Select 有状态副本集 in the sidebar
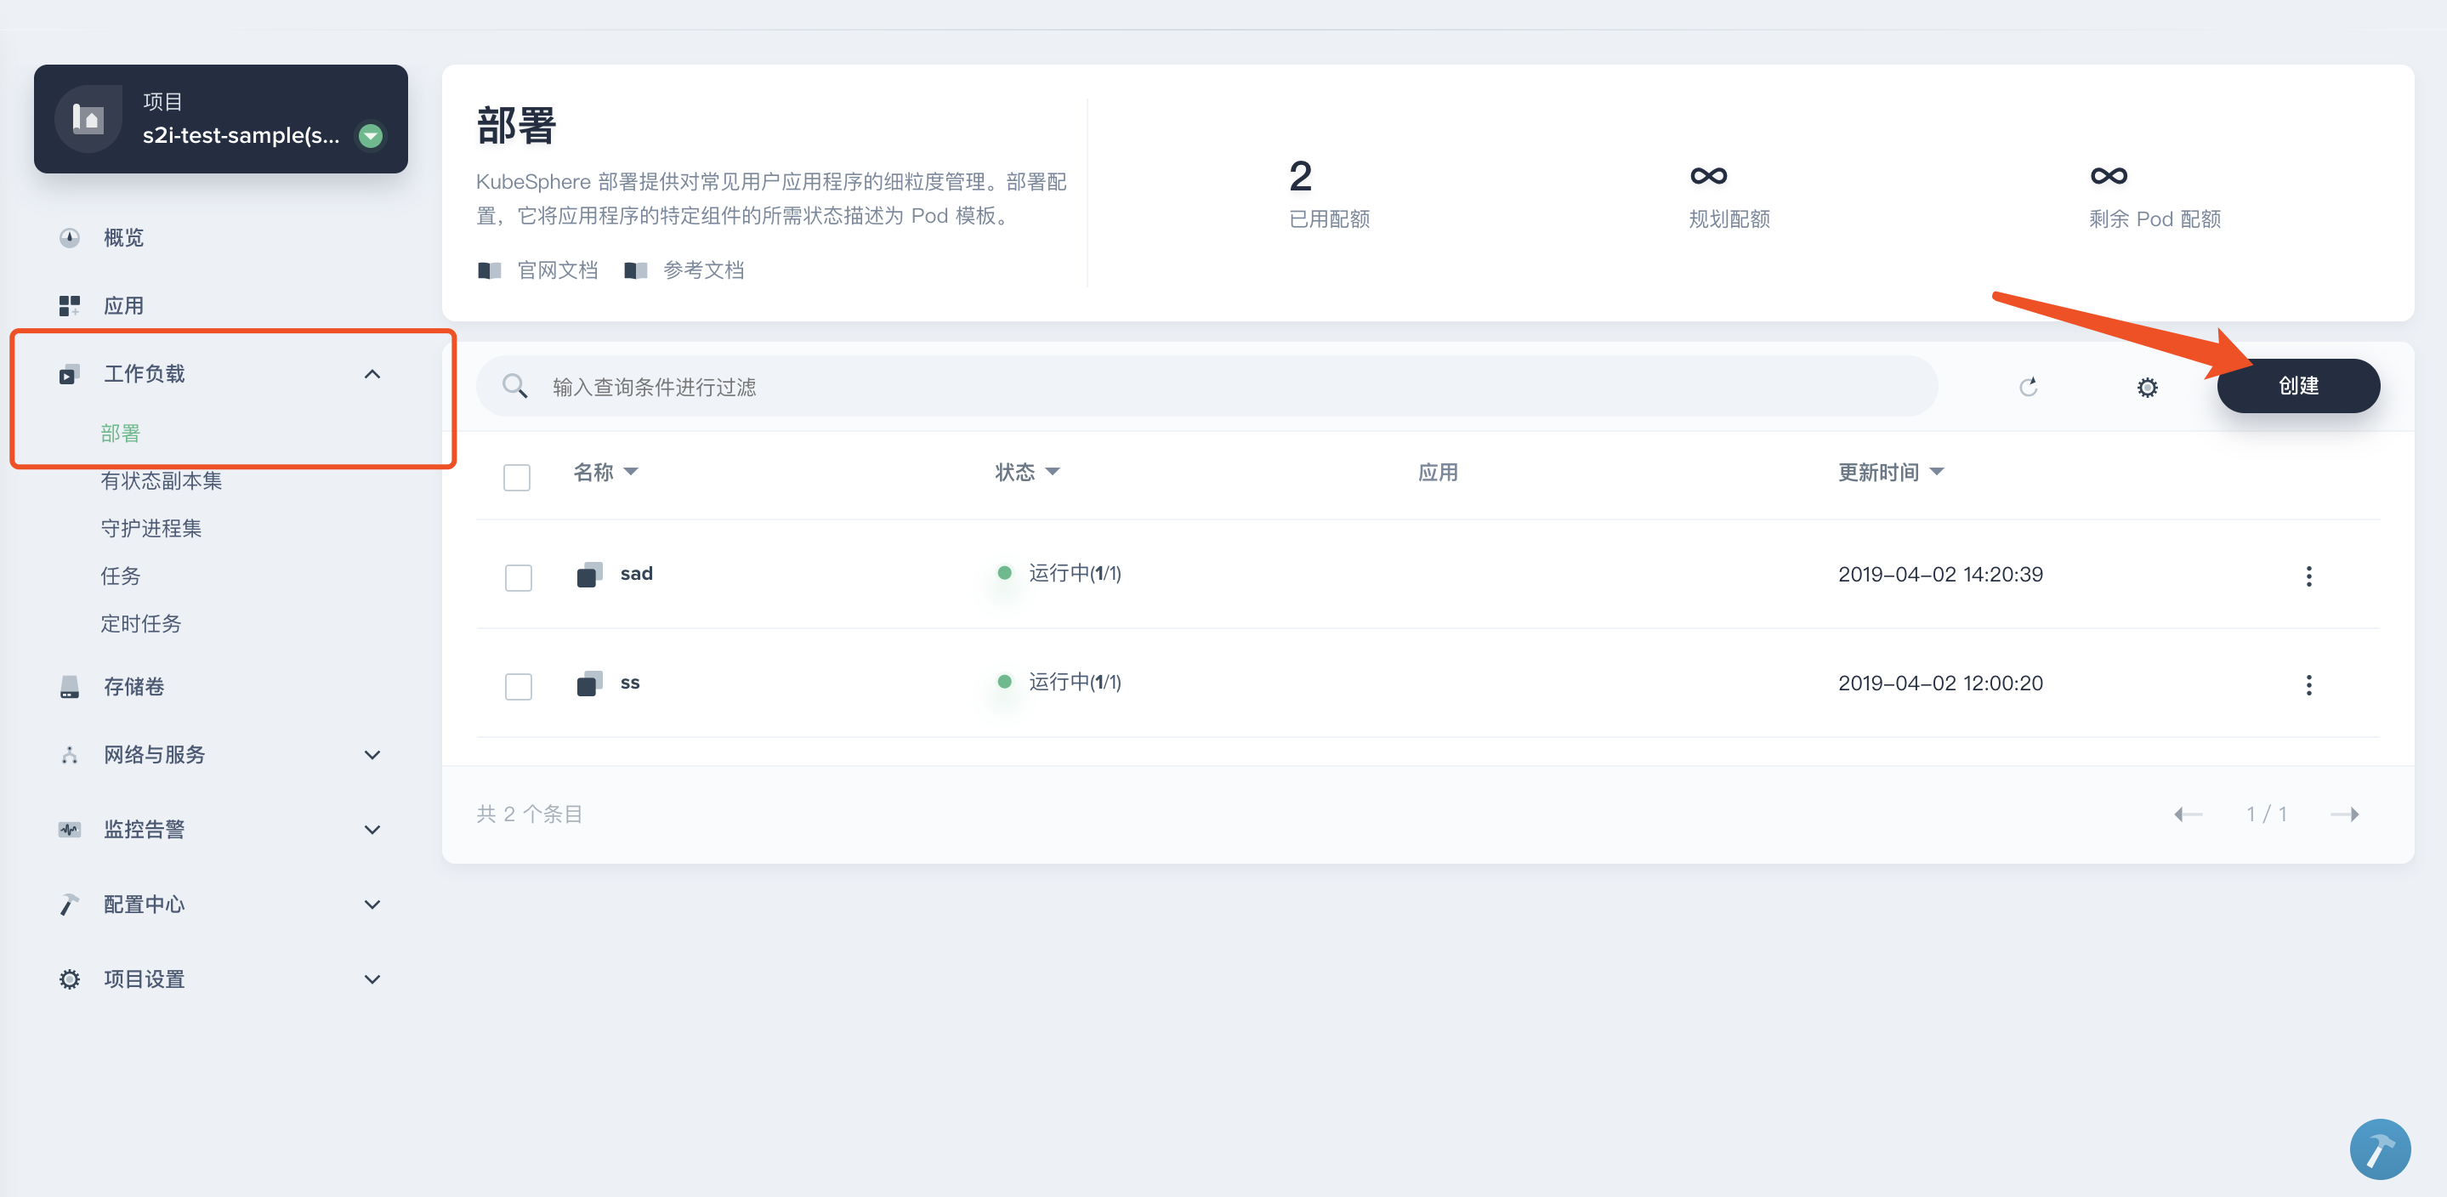This screenshot has height=1197, width=2447. (x=162, y=480)
